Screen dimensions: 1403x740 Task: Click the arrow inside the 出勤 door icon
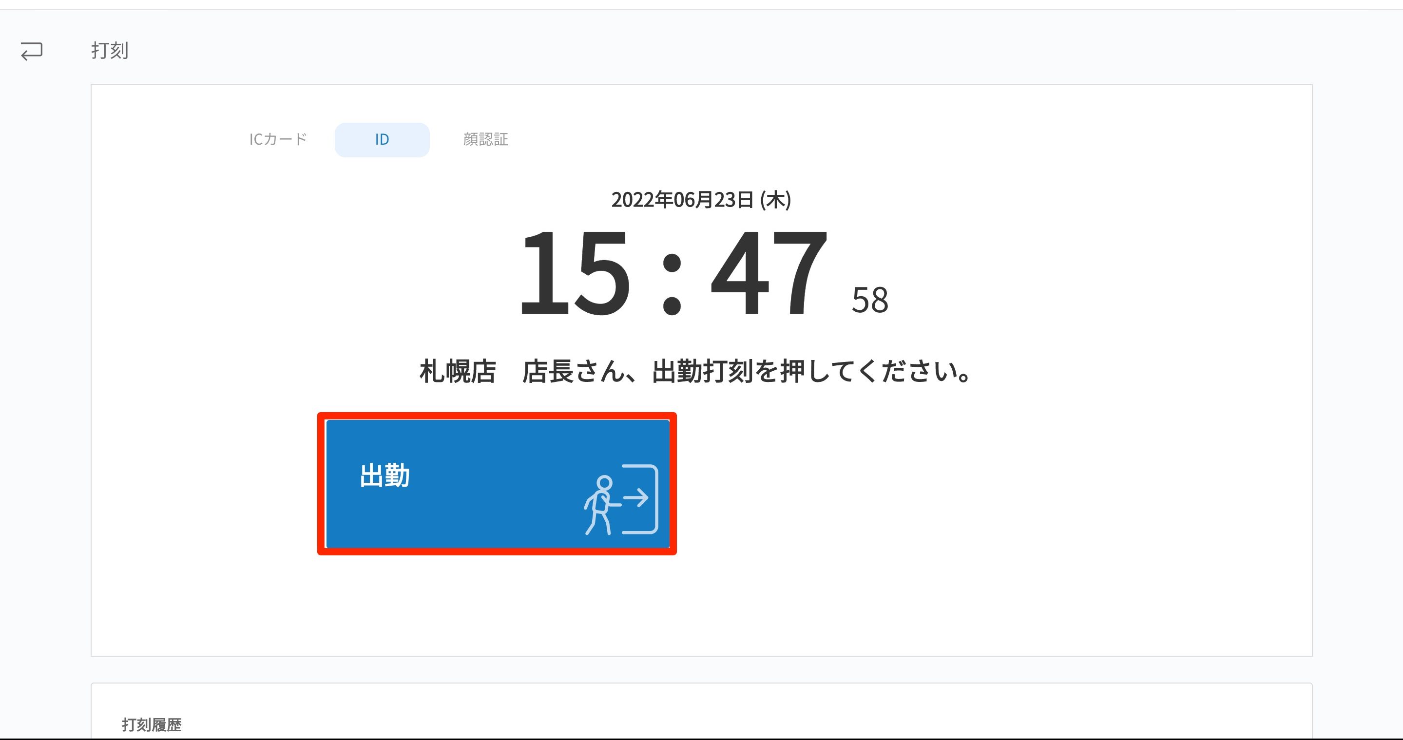[635, 497]
